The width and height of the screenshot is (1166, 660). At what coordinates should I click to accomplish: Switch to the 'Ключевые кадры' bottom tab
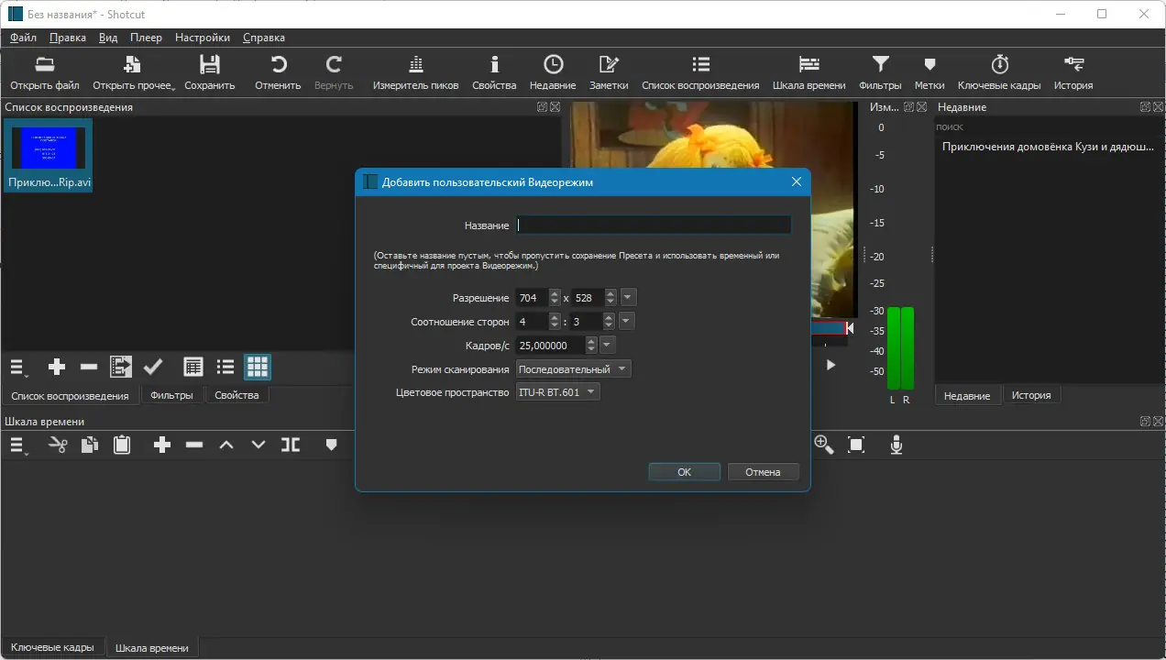(52, 647)
